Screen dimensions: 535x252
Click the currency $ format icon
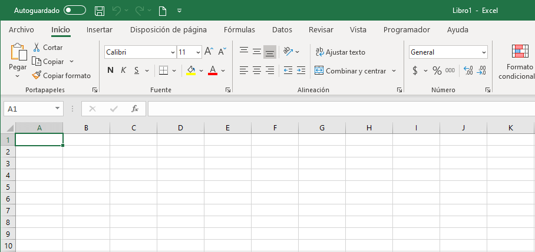pos(415,70)
